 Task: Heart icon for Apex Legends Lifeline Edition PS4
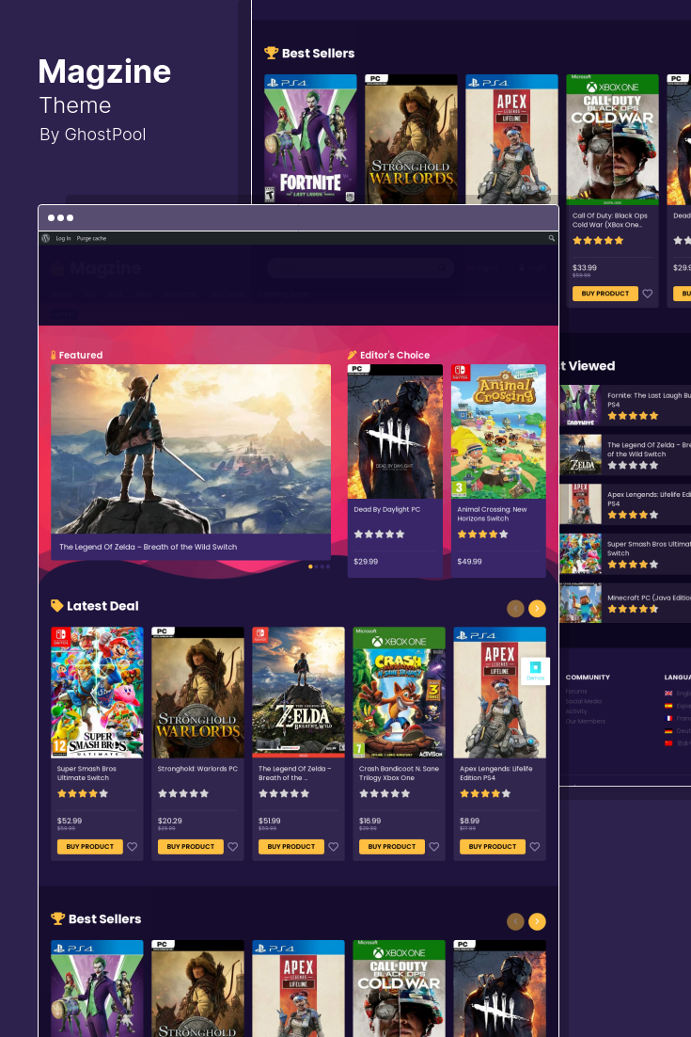pyautogui.click(x=534, y=847)
